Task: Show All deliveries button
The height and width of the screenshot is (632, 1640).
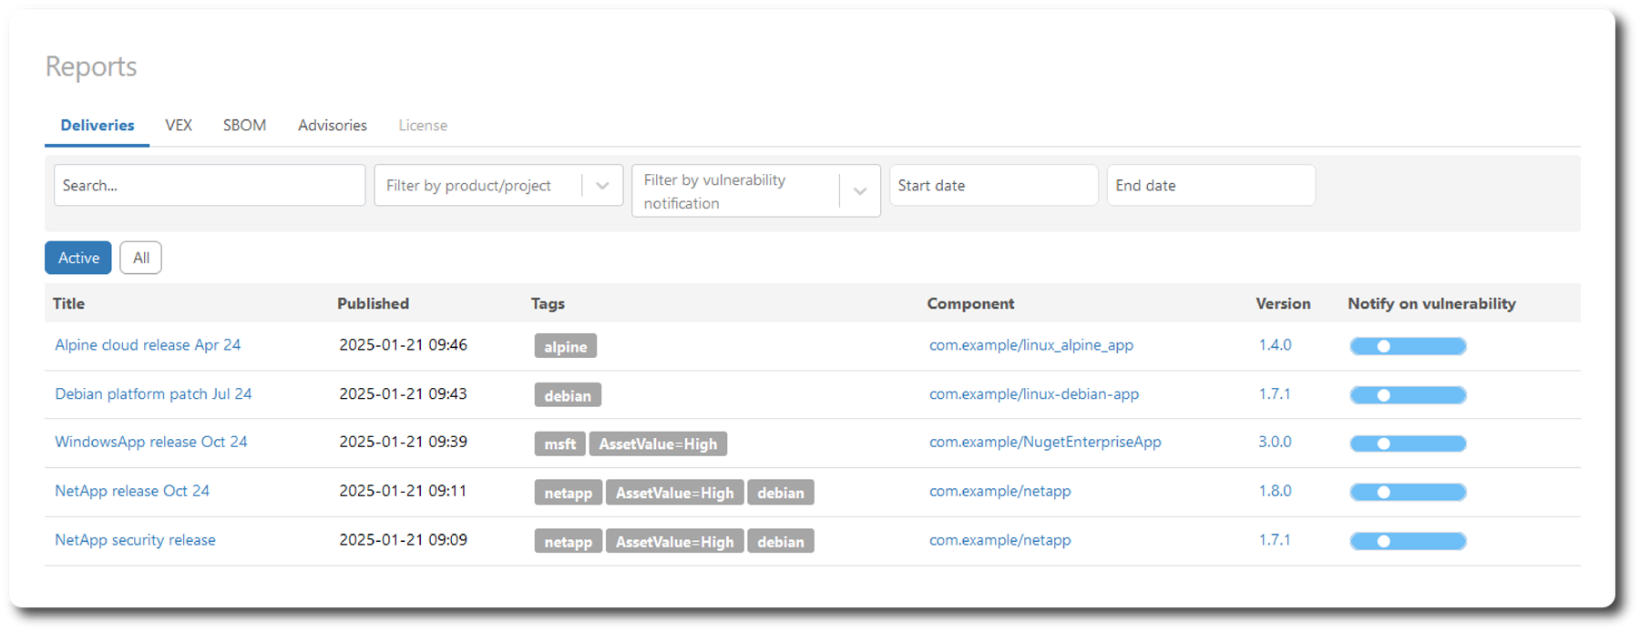Action: [x=140, y=258]
